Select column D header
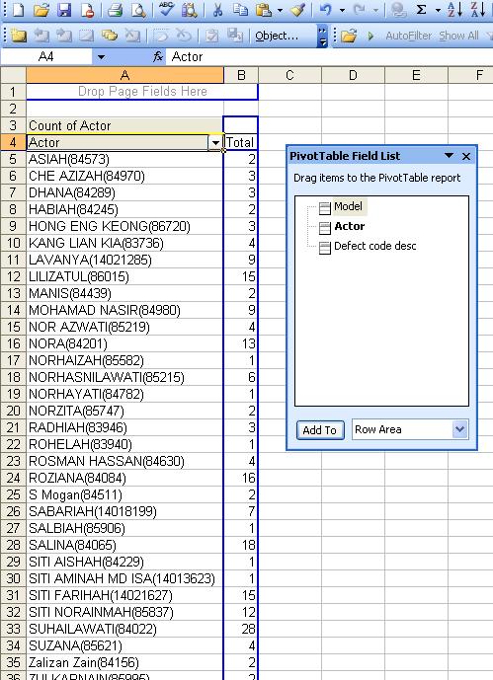This screenshot has width=493, height=680. [x=354, y=75]
